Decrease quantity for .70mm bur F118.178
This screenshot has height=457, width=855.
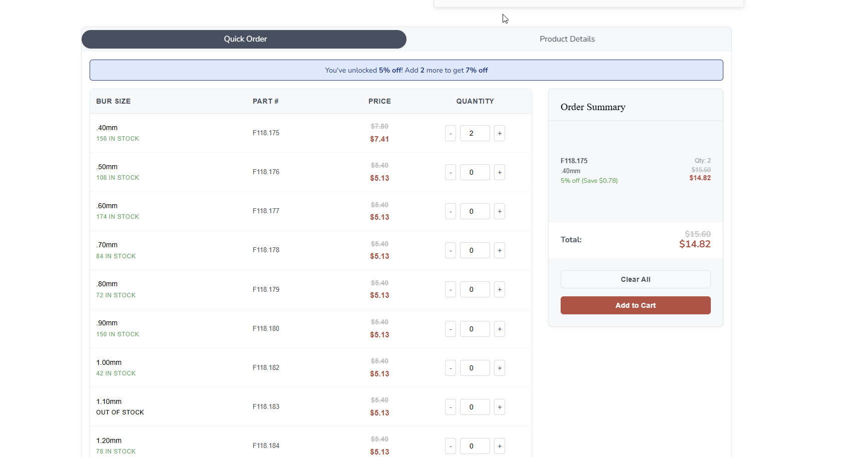pyautogui.click(x=450, y=250)
